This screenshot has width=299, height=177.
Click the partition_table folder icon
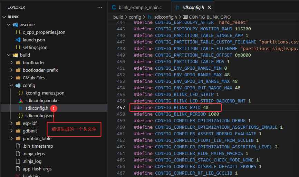click(18, 138)
